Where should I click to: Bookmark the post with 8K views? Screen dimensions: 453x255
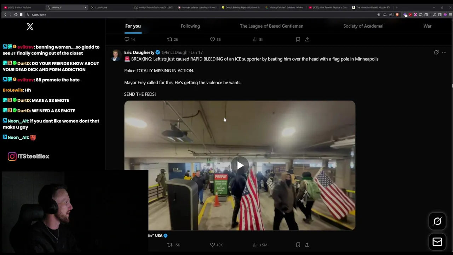[x=298, y=39]
